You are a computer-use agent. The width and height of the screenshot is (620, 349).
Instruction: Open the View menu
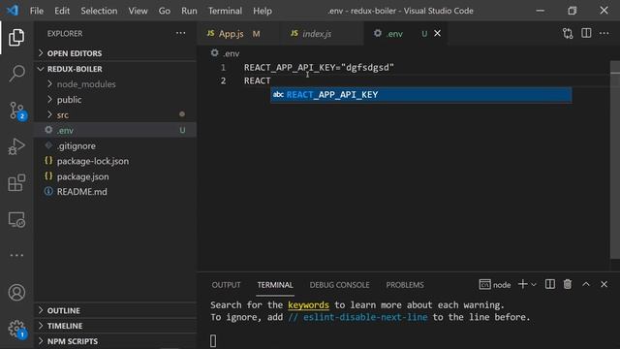pyautogui.click(x=138, y=11)
